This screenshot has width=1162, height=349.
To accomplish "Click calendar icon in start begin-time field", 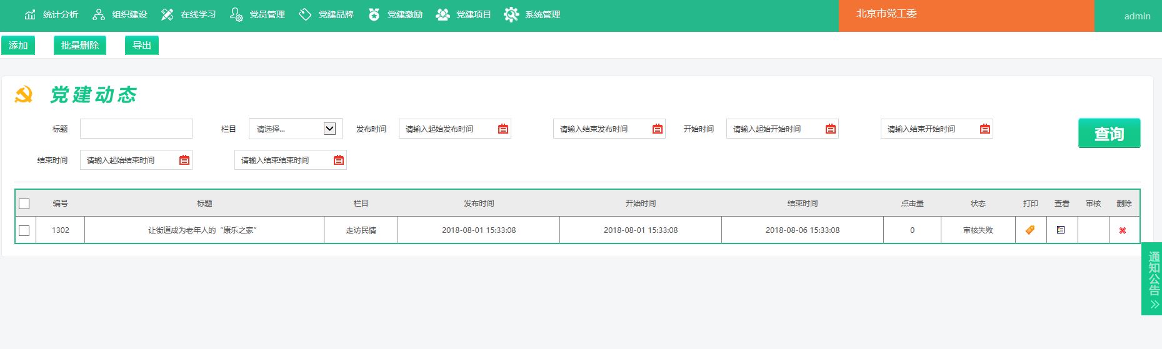I will (x=831, y=129).
